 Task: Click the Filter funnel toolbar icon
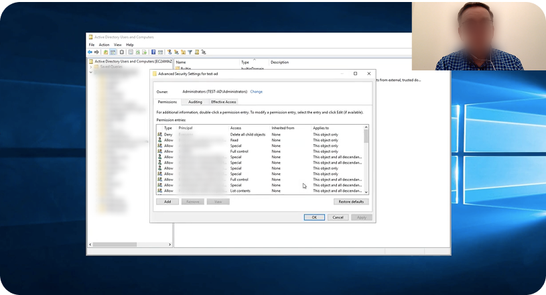(x=190, y=52)
